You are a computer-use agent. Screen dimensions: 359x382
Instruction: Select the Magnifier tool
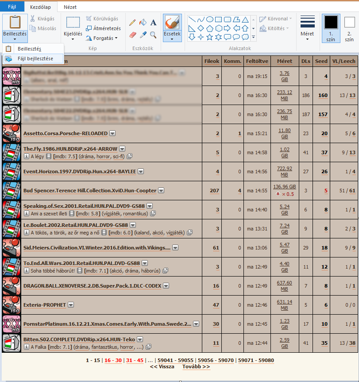153,35
